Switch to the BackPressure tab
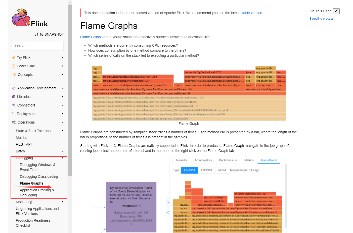 [x=228, y=160]
